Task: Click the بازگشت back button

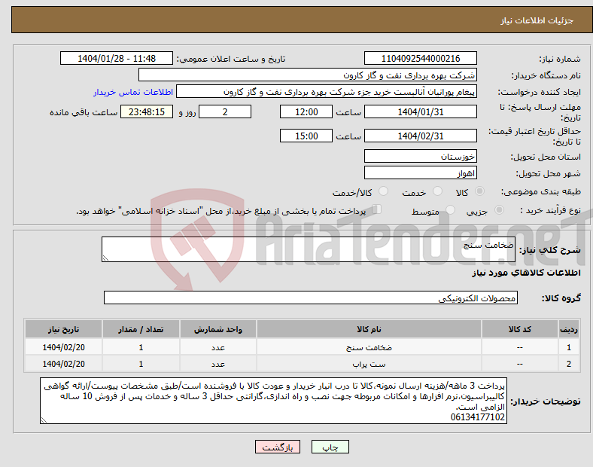Action: 278,447
